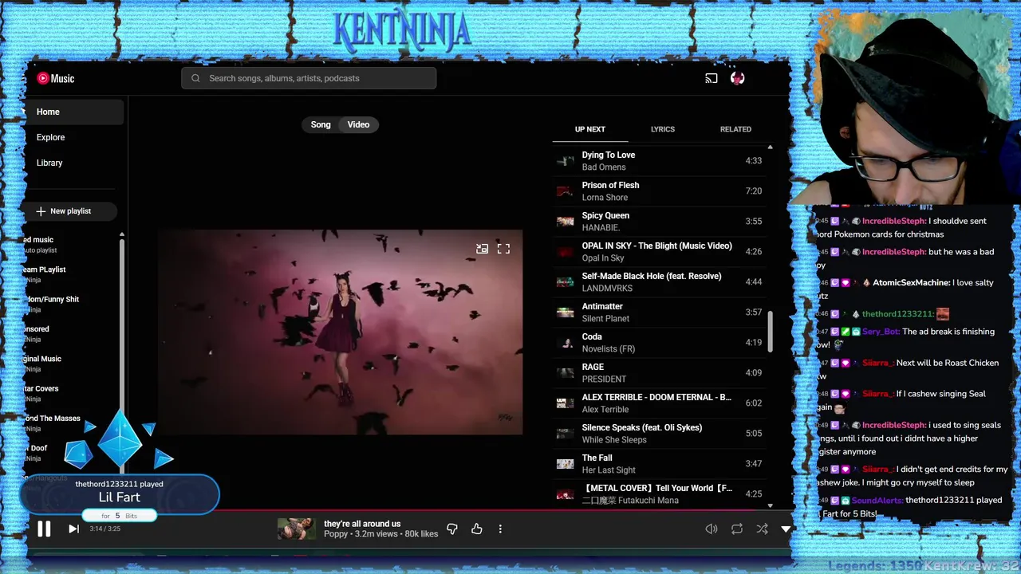Viewport: 1021px width, 574px height.
Task: Go to Home in the sidebar
Action: (x=73, y=112)
